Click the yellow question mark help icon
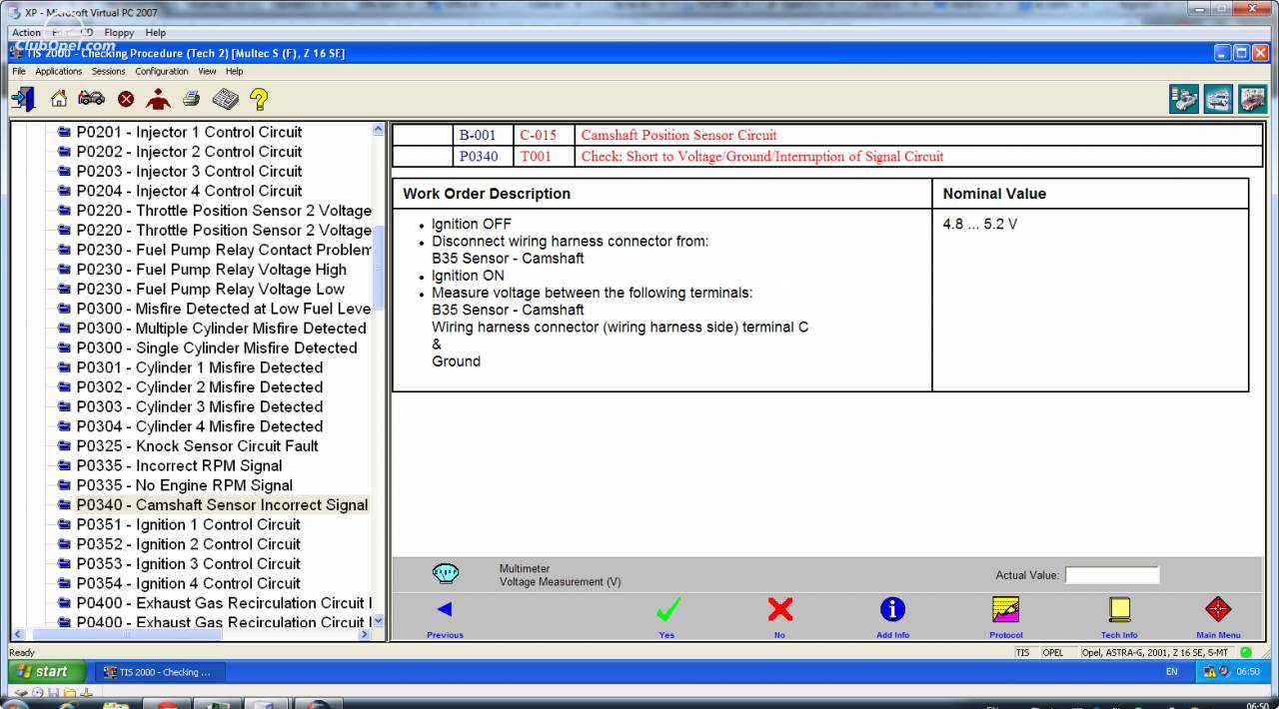 click(x=259, y=99)
